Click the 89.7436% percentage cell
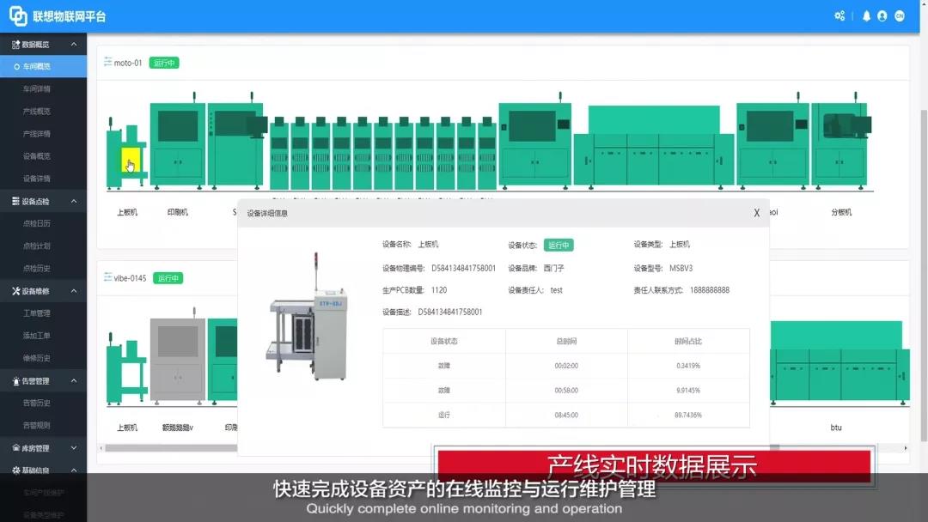Image resolution: width=928 pixels, height=522 pixels. coord(688,416)
